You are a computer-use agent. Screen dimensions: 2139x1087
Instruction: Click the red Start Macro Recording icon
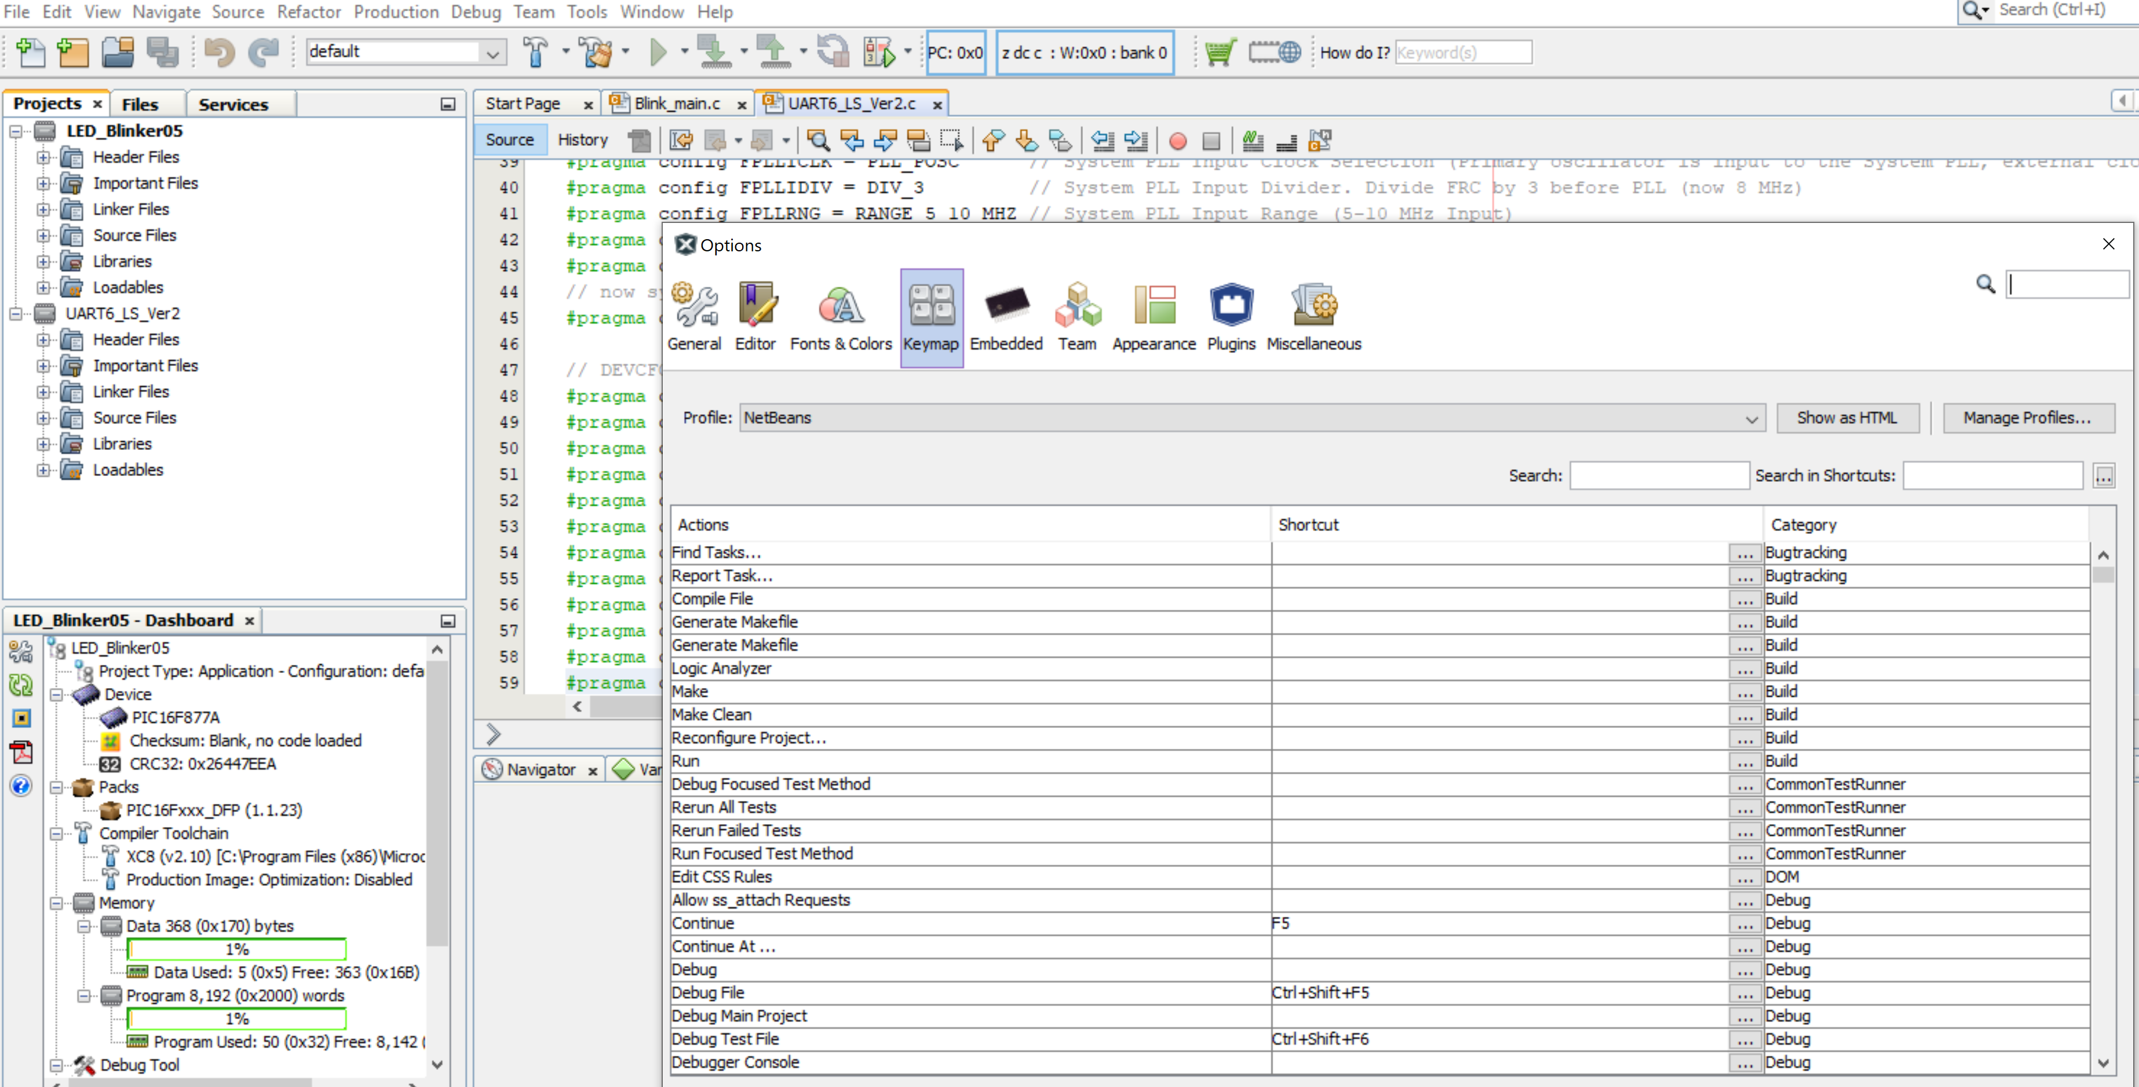coord(1177,141)
